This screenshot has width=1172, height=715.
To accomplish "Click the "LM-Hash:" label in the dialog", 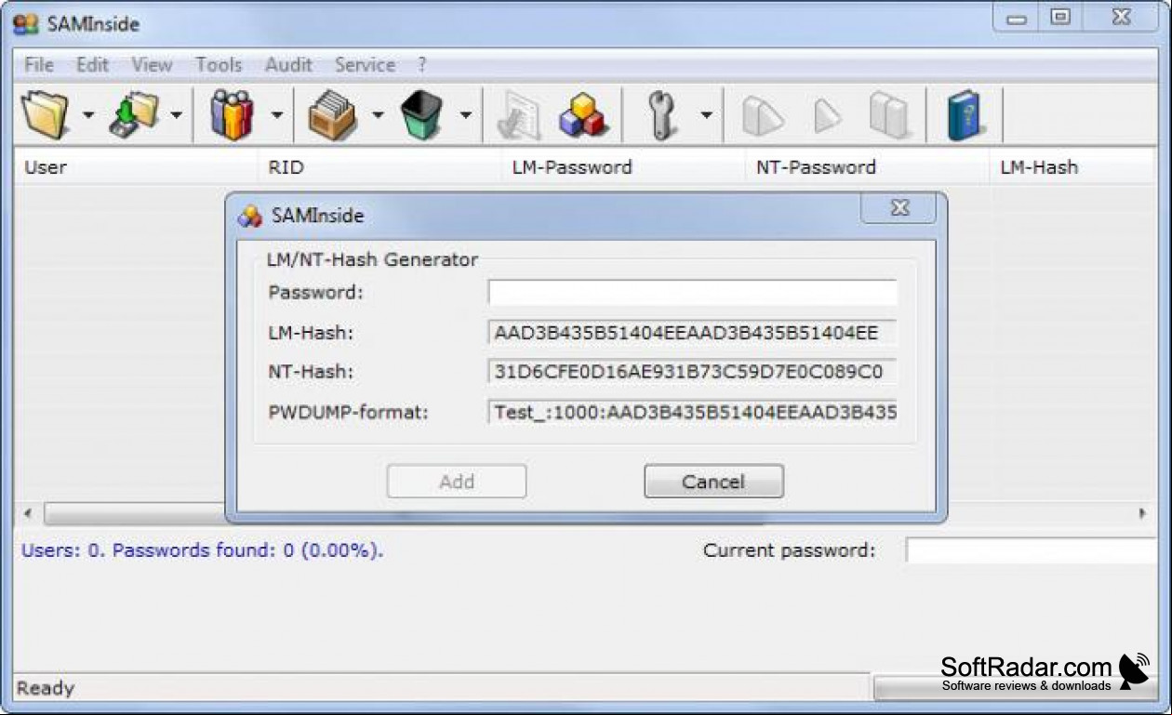I will 311,333.
